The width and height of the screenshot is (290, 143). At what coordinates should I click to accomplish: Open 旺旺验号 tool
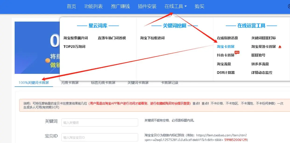tap(258, 55)
